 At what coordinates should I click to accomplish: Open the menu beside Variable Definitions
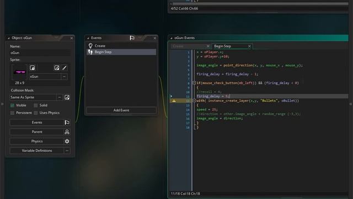[x=67, y=151]
